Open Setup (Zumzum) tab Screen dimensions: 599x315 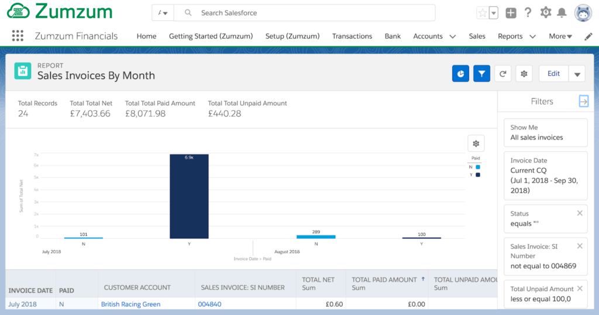[292, 36]
